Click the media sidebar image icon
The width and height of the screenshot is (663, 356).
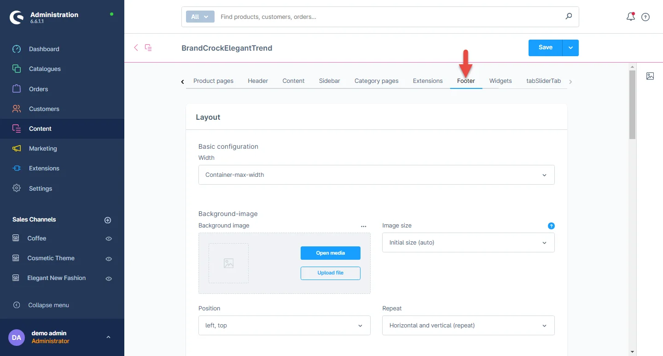(x=650, y=76)
